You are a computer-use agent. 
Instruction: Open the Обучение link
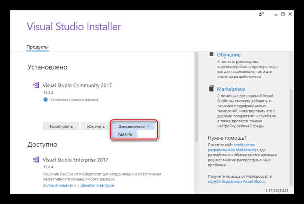point(229,55)
